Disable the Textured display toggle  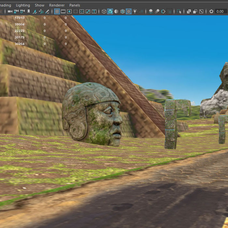[129, 11]
